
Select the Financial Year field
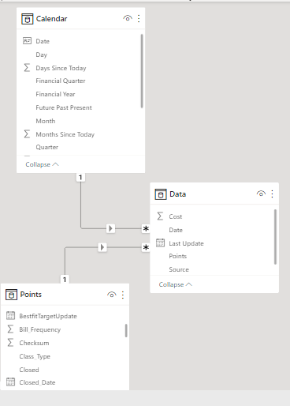[55, 94]
